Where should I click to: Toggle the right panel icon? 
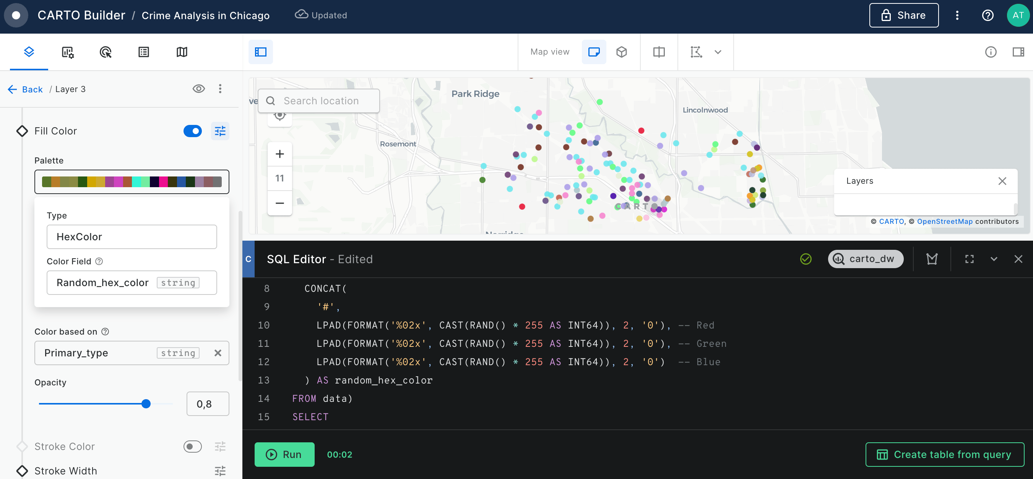click(x=1018, y=52)
